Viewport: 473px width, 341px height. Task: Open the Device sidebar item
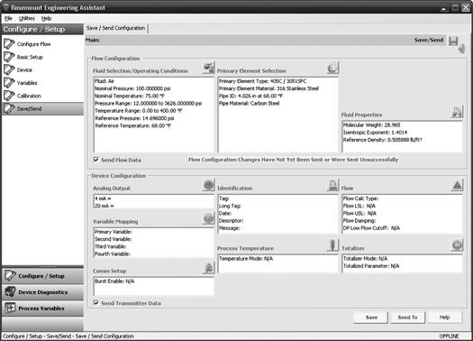18,70
